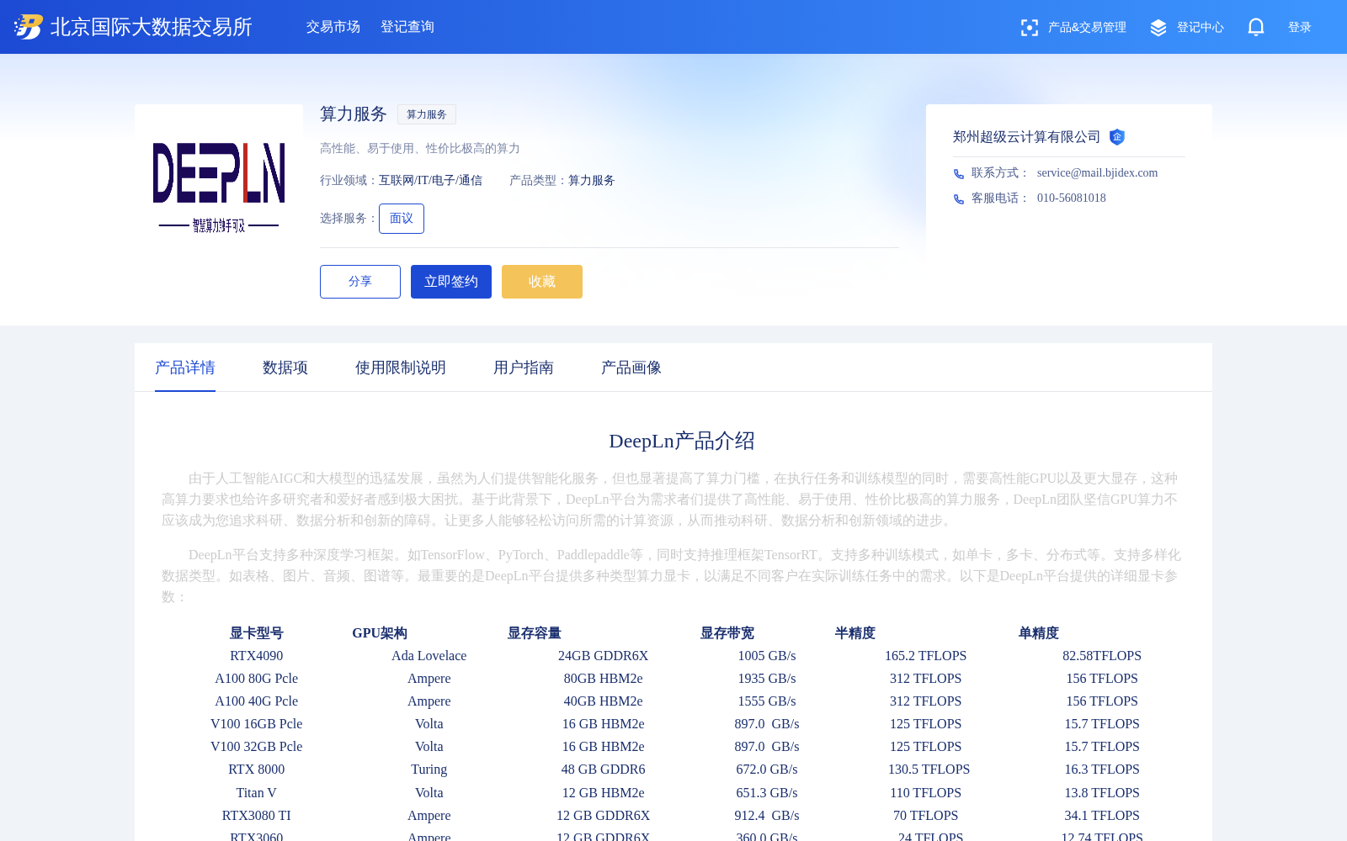
Task: Click table header 显存容量
Action: coord(535,633)
